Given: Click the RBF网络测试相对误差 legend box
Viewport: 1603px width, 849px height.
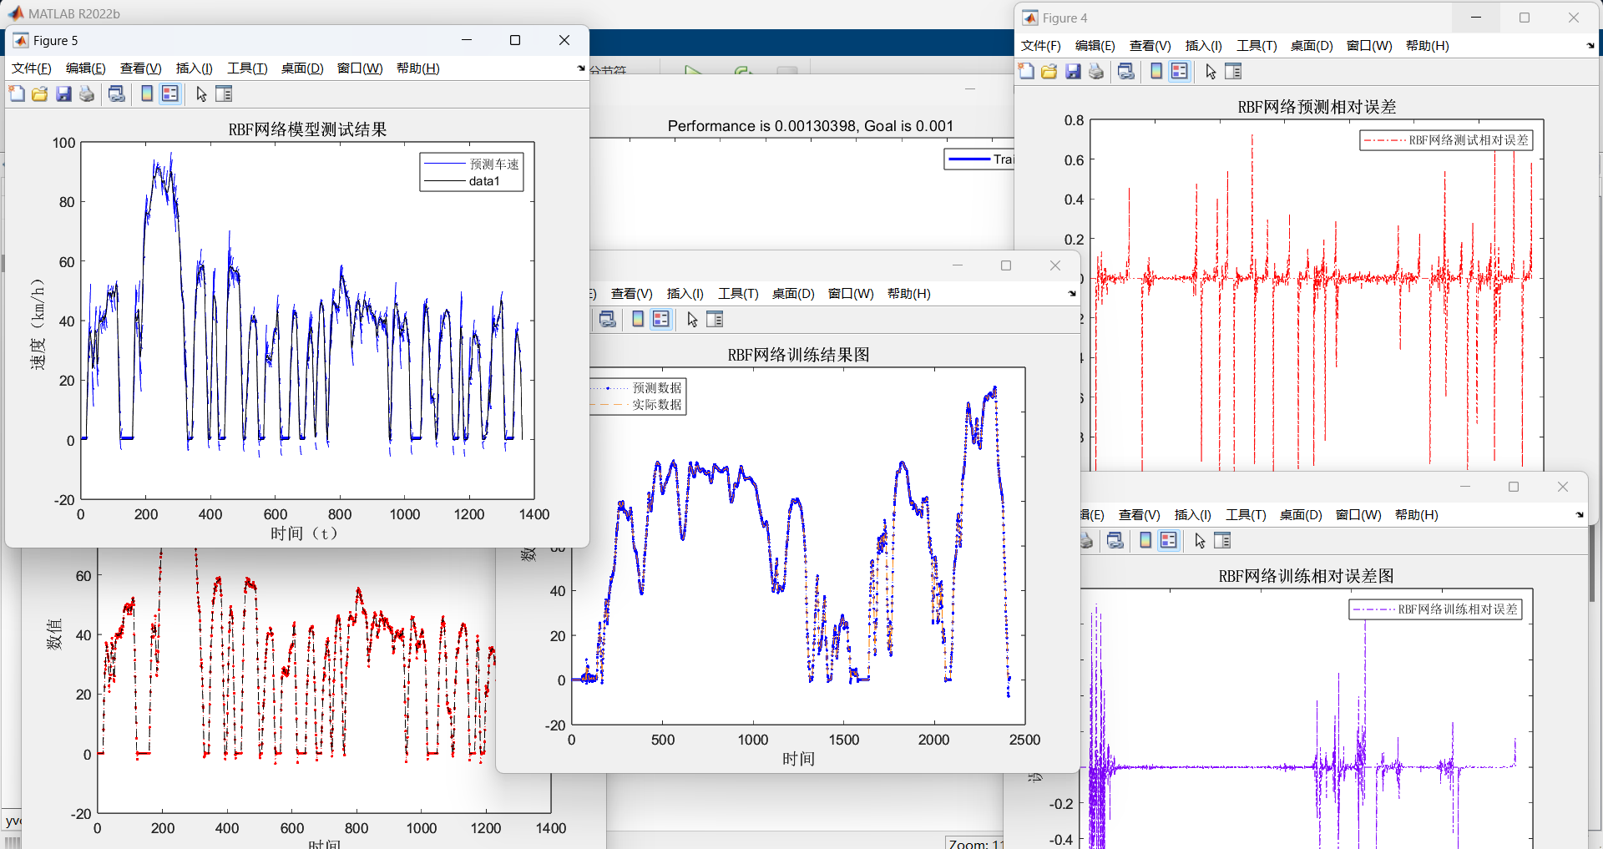Looking at the screenshot, I should 1446,140.
